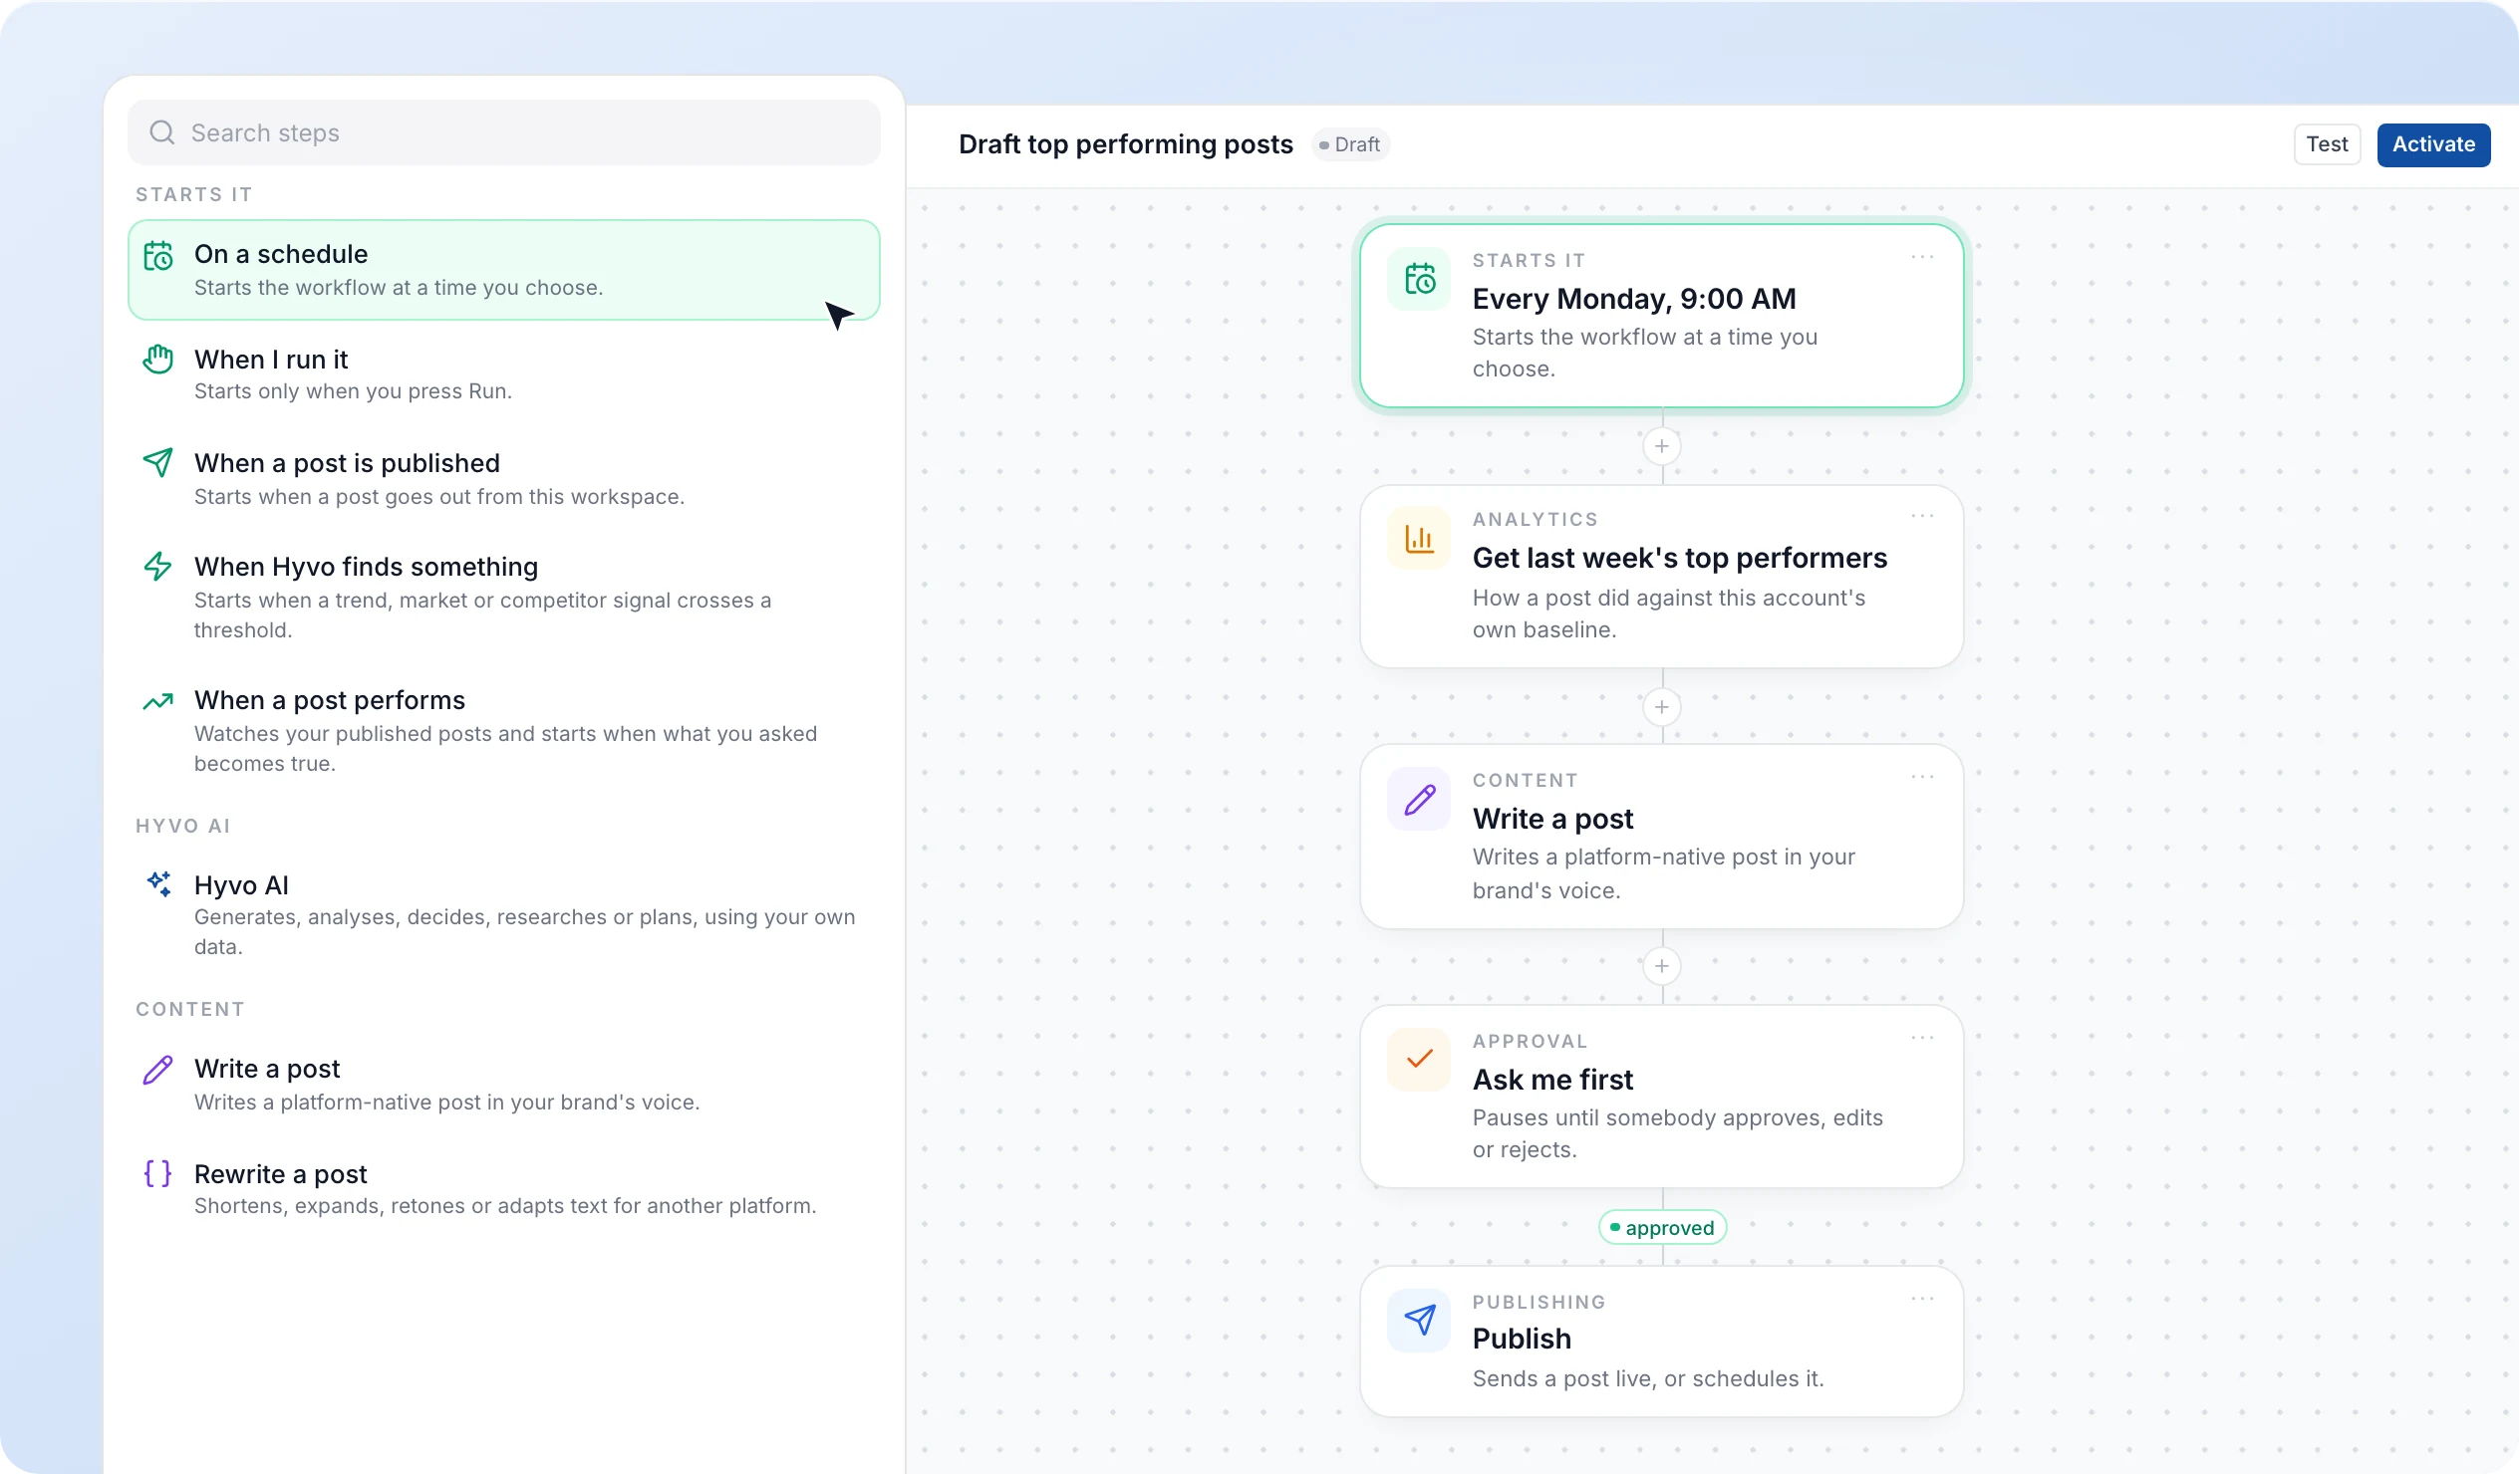The image size is (2519, 1474).
Task: Open the Publish card title
Action: 1522,1340
